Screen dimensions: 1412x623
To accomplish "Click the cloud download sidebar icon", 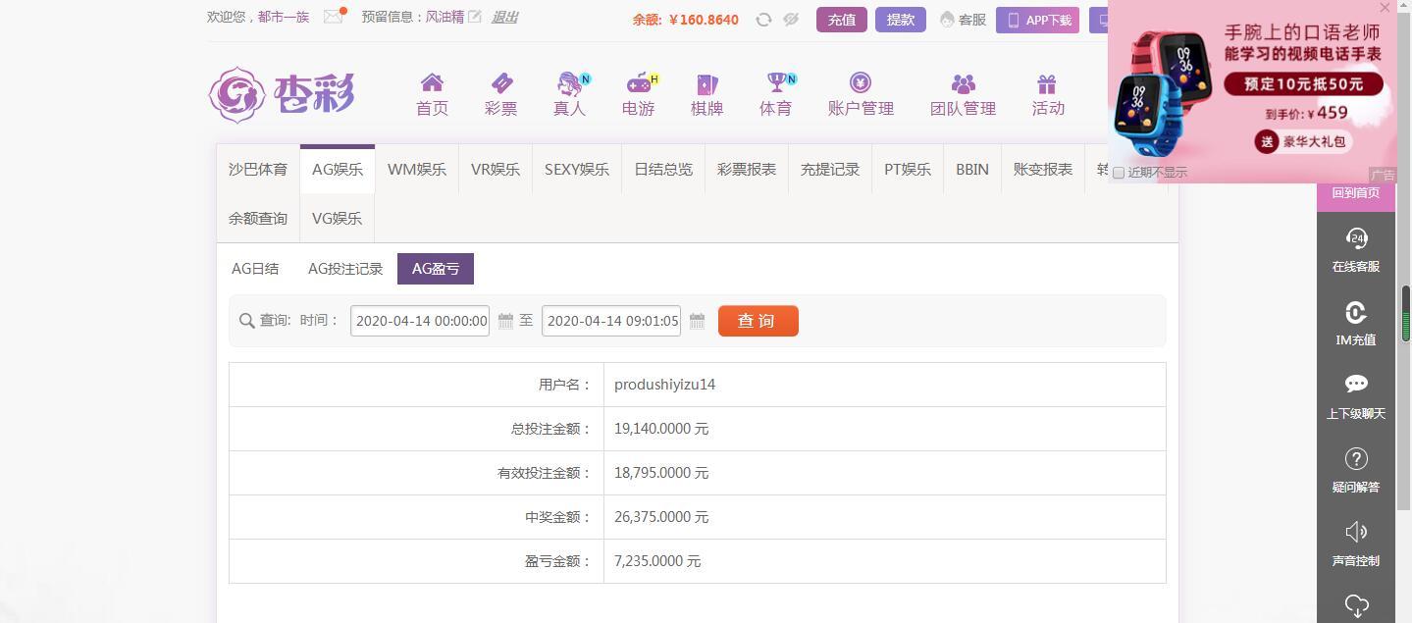I will (1356, 606).
